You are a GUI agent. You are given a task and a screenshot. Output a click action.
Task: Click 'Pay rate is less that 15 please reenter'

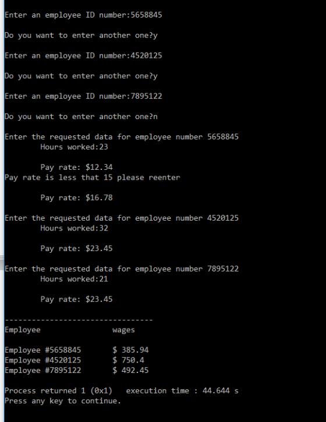93,177
